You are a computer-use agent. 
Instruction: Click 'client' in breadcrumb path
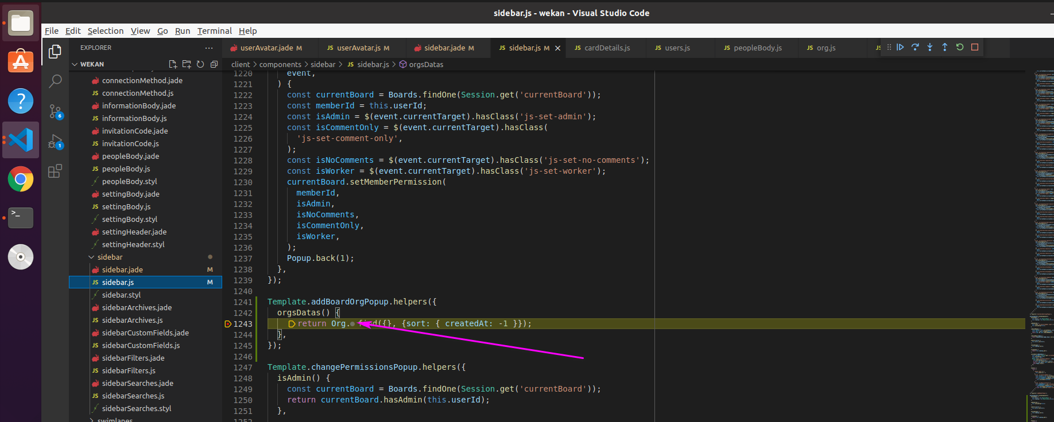(x=241, y=65)
